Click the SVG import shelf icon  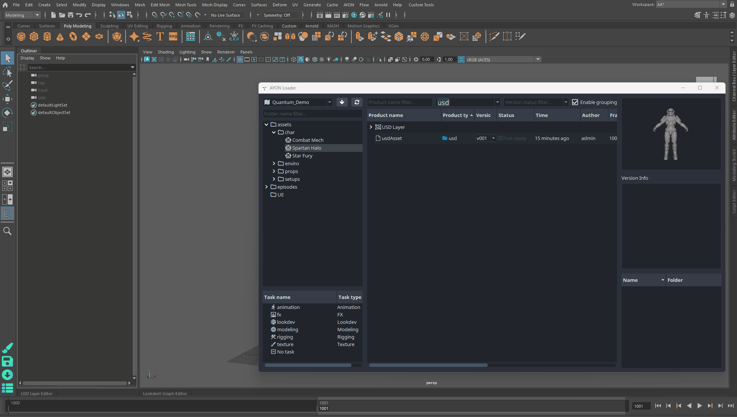173,36
